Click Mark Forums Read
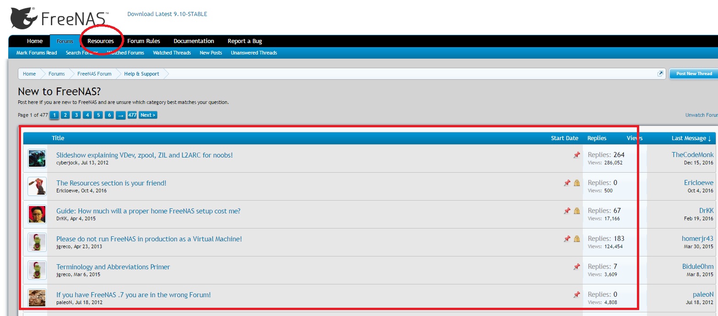This screenshot has height=316, width=718. click(x=37, y=53)
